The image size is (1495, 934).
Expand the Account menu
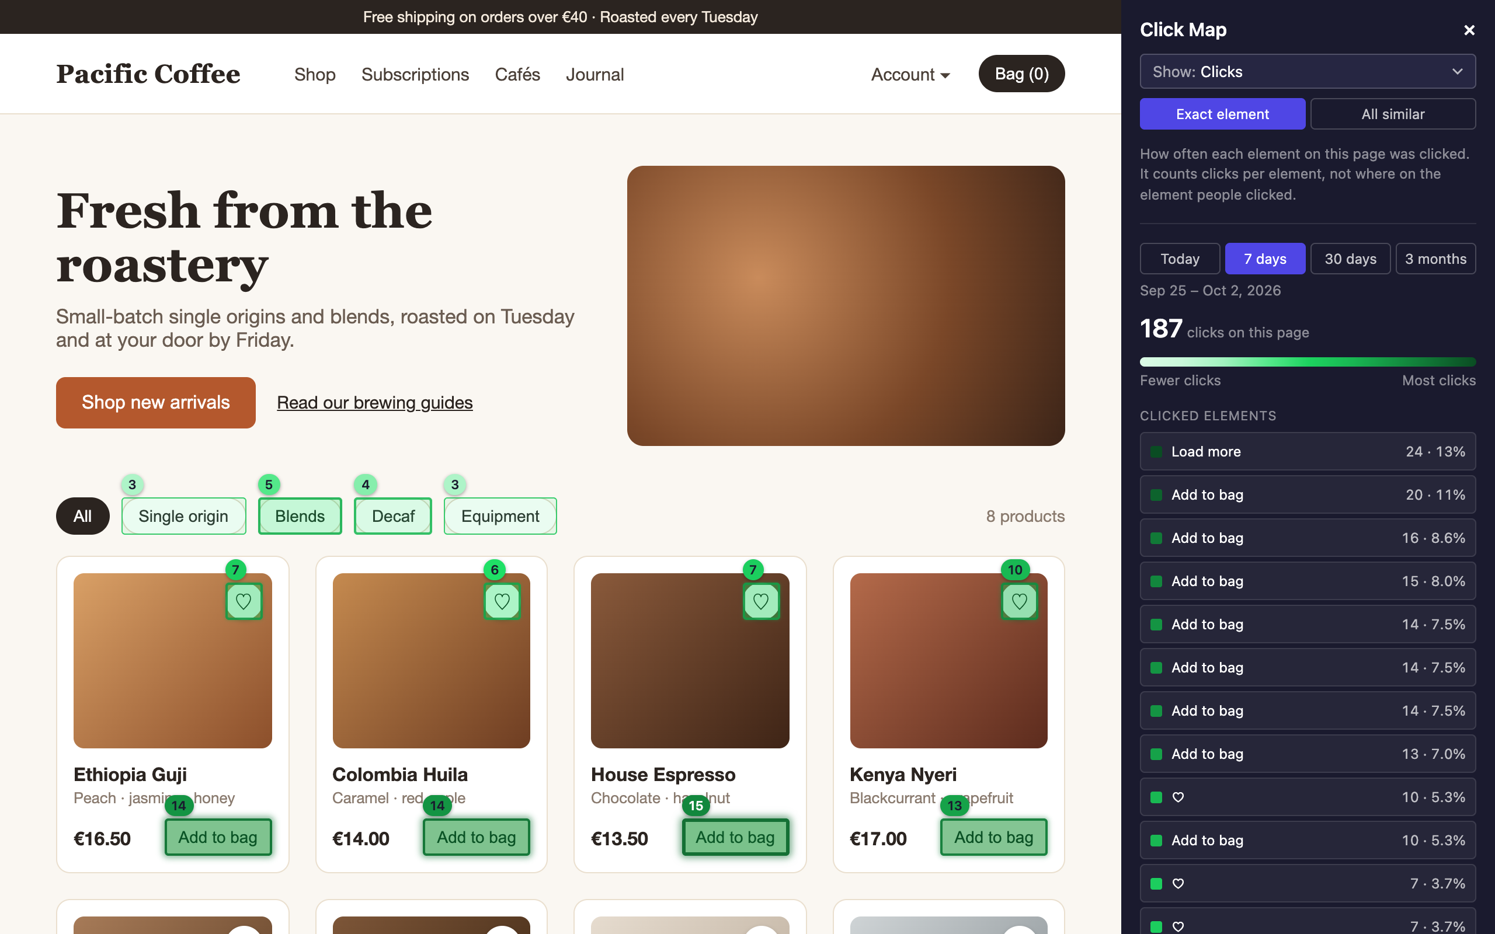pos(910,74)
